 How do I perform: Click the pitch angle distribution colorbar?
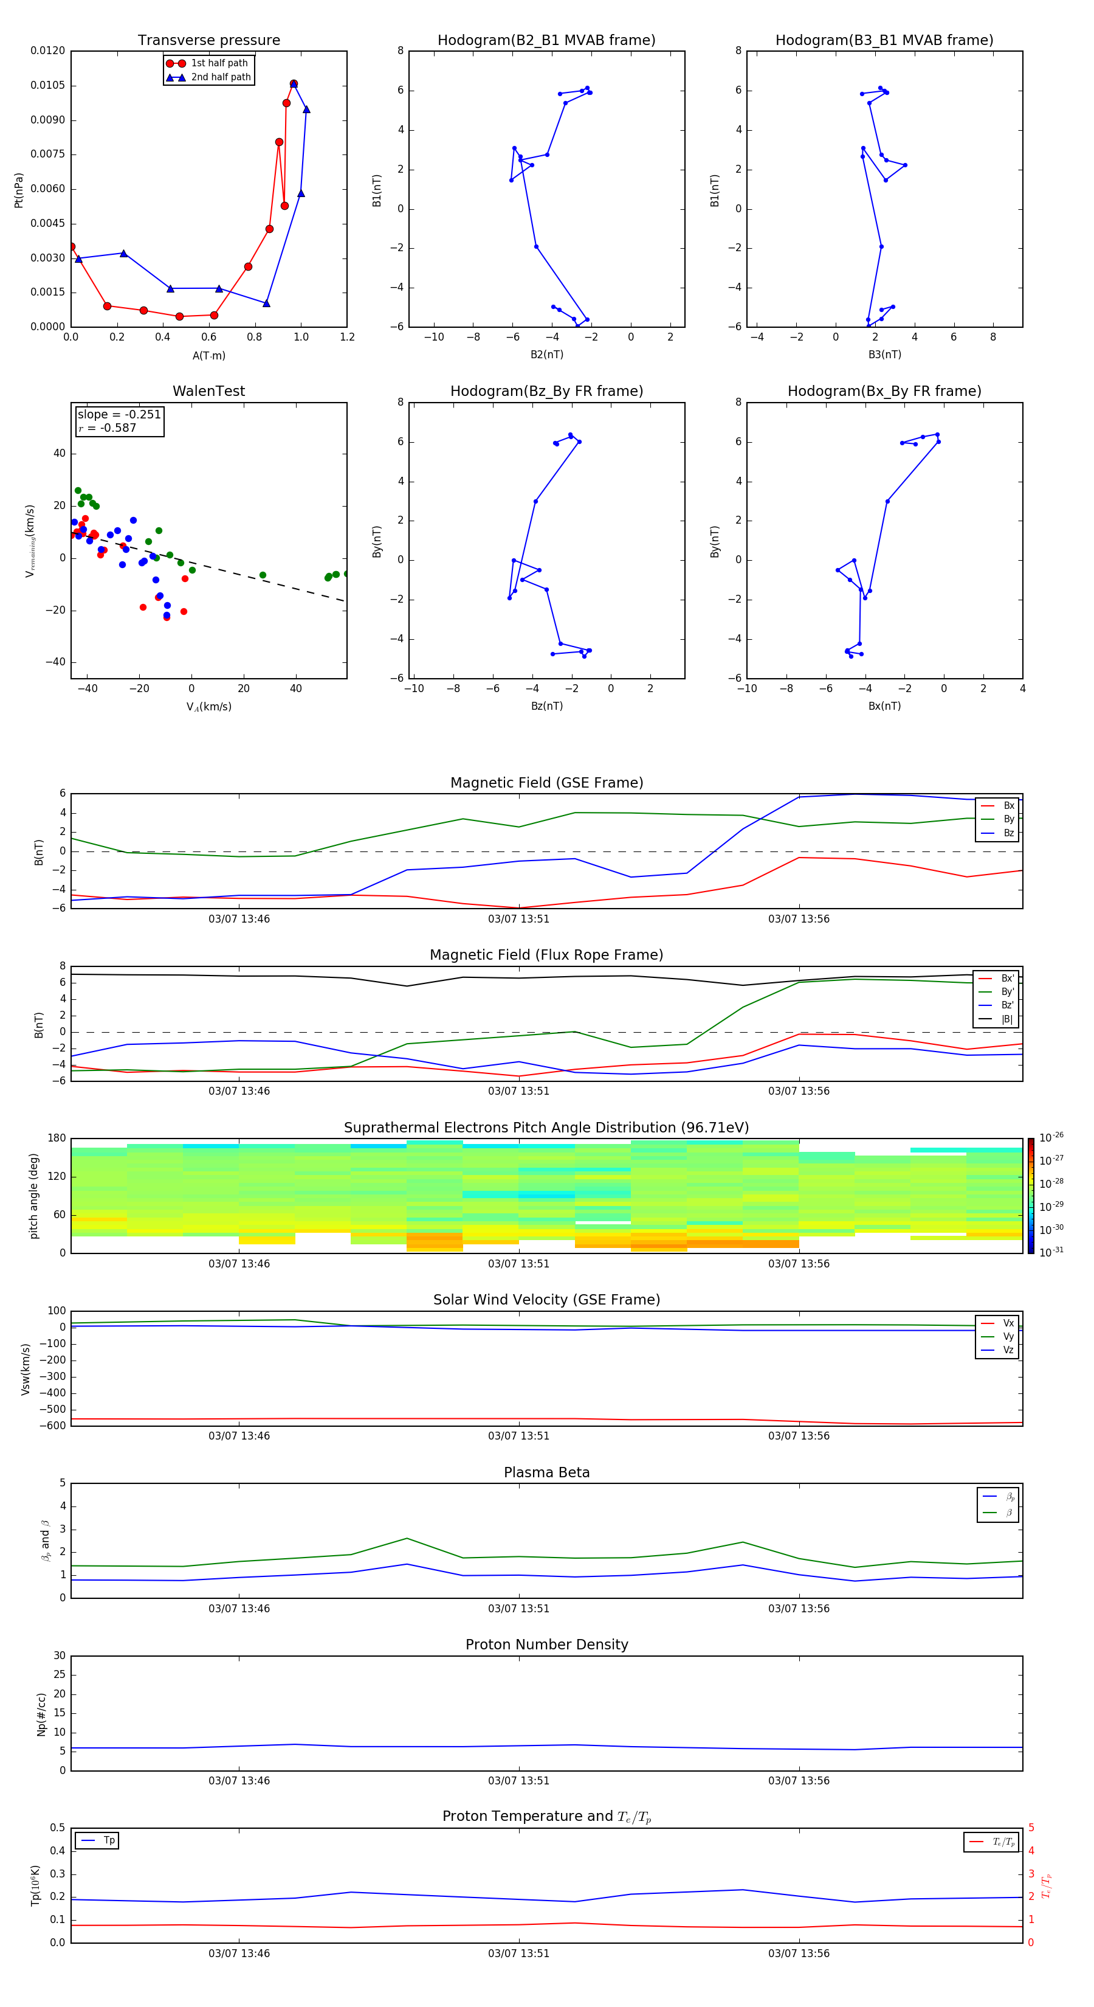point(1030,1195)
